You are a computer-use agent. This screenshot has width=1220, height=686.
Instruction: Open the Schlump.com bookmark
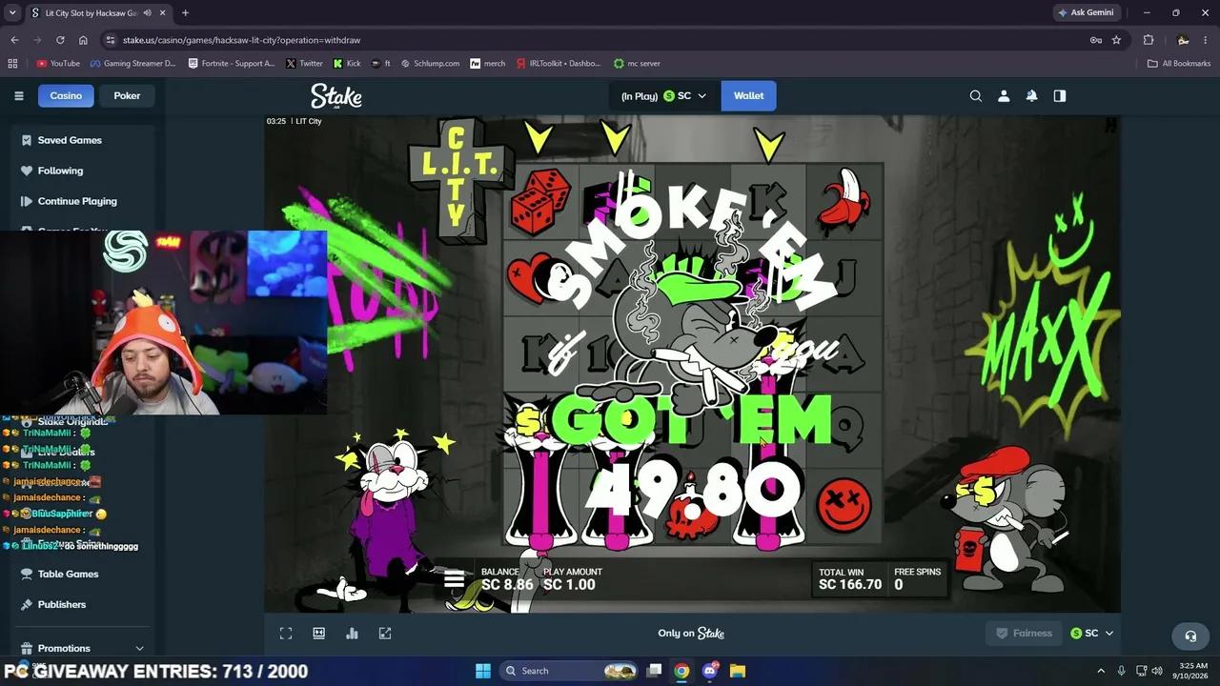pyautogui.click(x=430, y=63)
